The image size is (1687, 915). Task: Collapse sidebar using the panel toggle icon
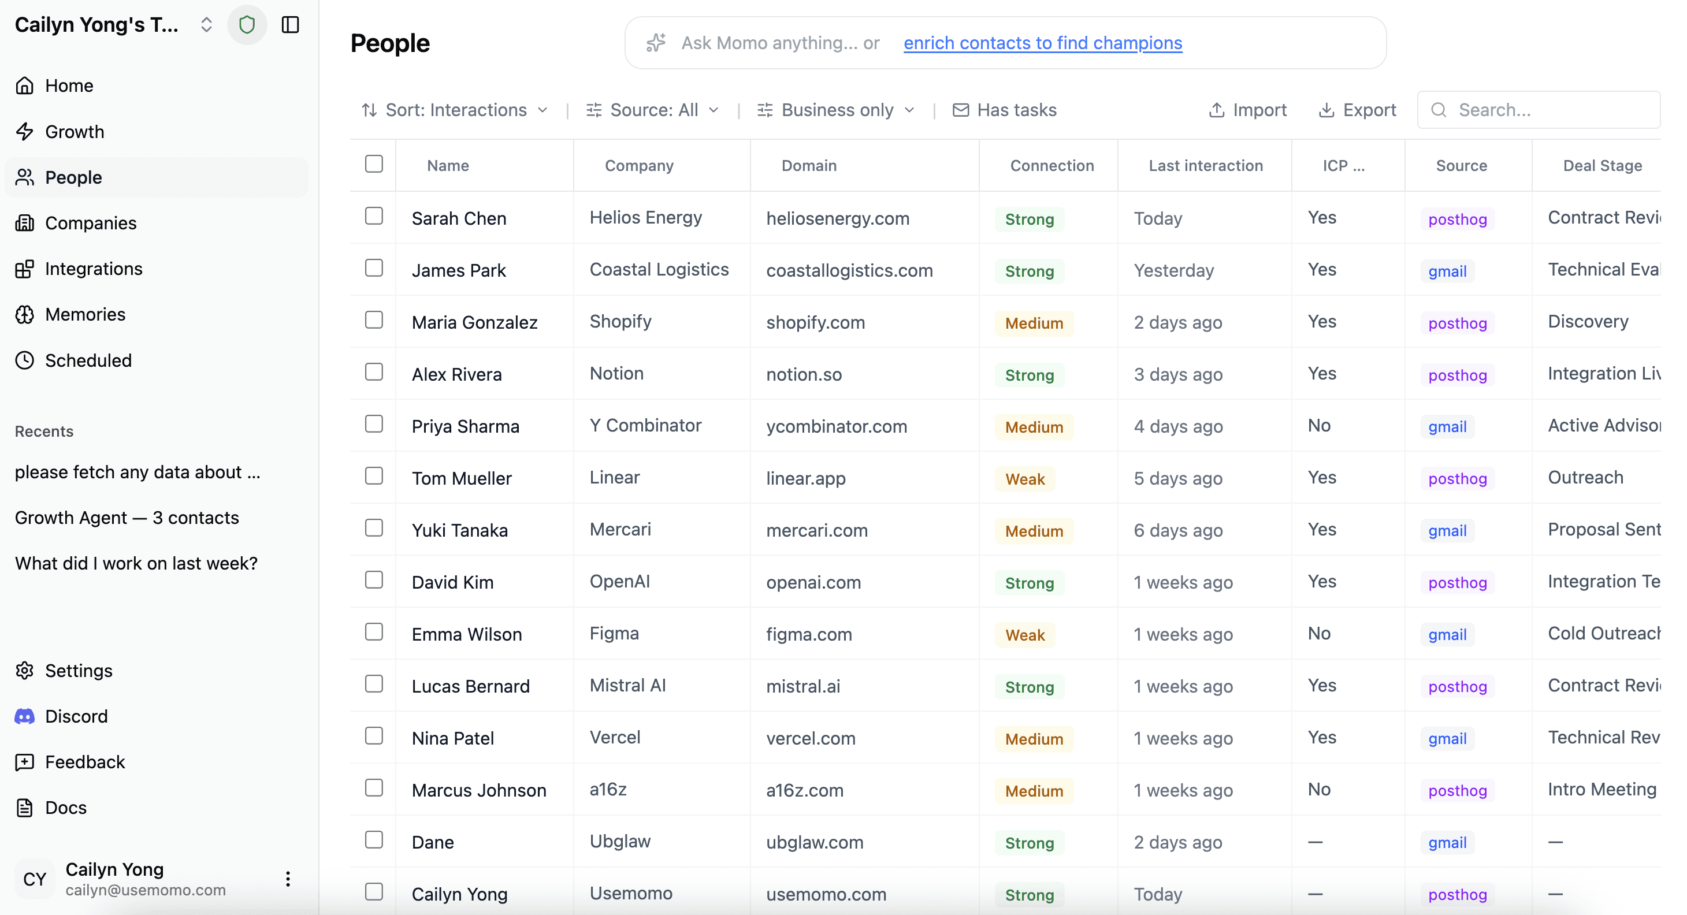[290, 25]
